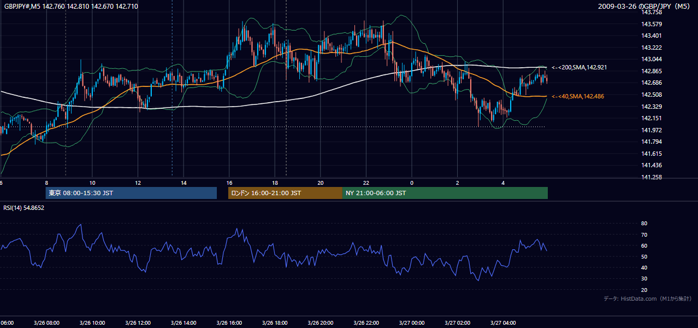Viewport: 698px width, 328px height.
Task: Click price axis label 143.401
Action: [651, 36]
